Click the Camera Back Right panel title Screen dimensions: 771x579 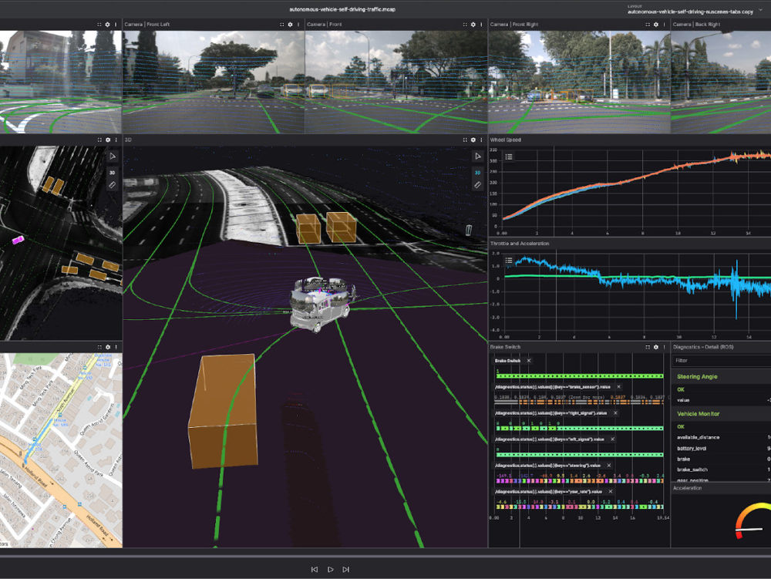click(696, 24)
